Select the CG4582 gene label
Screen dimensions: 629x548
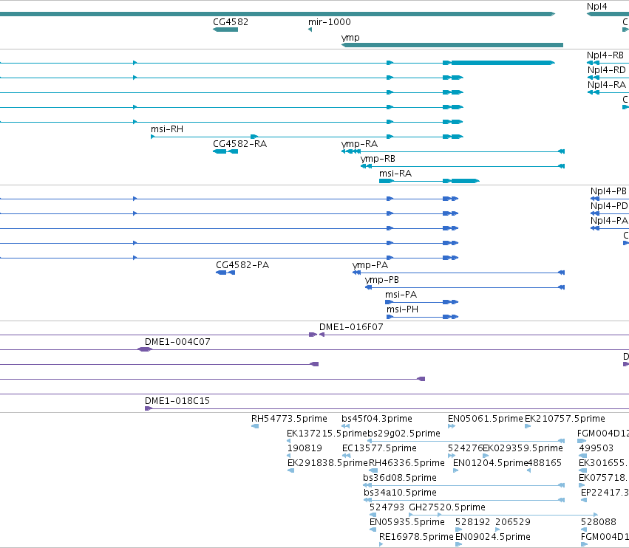[x=231, y=22]
